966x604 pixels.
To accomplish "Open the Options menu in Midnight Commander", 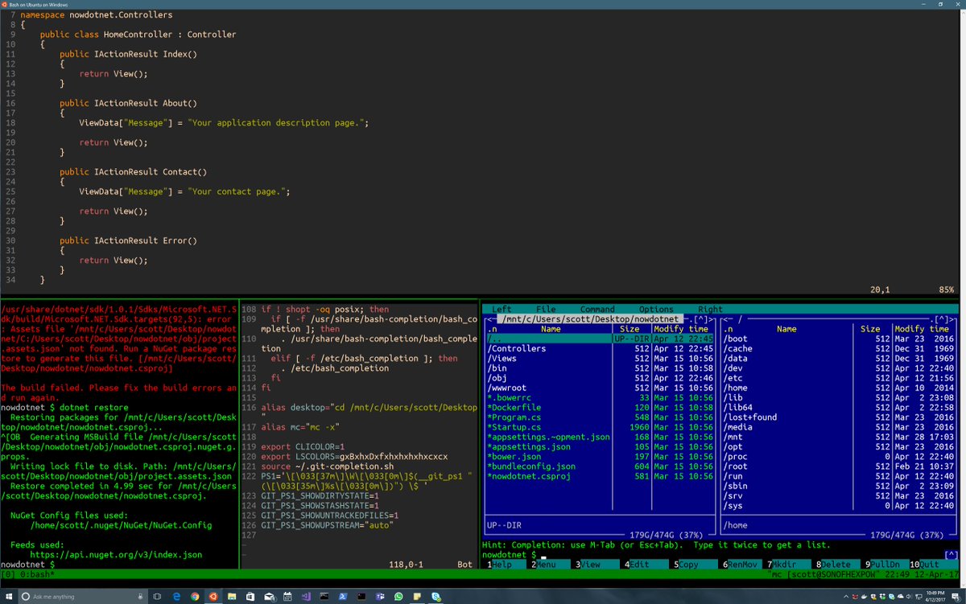I will (656, 309).
